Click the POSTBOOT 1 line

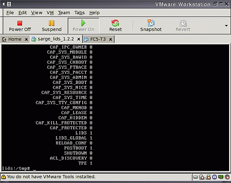(x=78, y=148)
